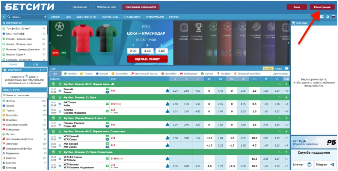This screenshot has width=338, height=171.
Task: Open stats chart for Пхохан Стилерс match
Action: pos(167,125)
